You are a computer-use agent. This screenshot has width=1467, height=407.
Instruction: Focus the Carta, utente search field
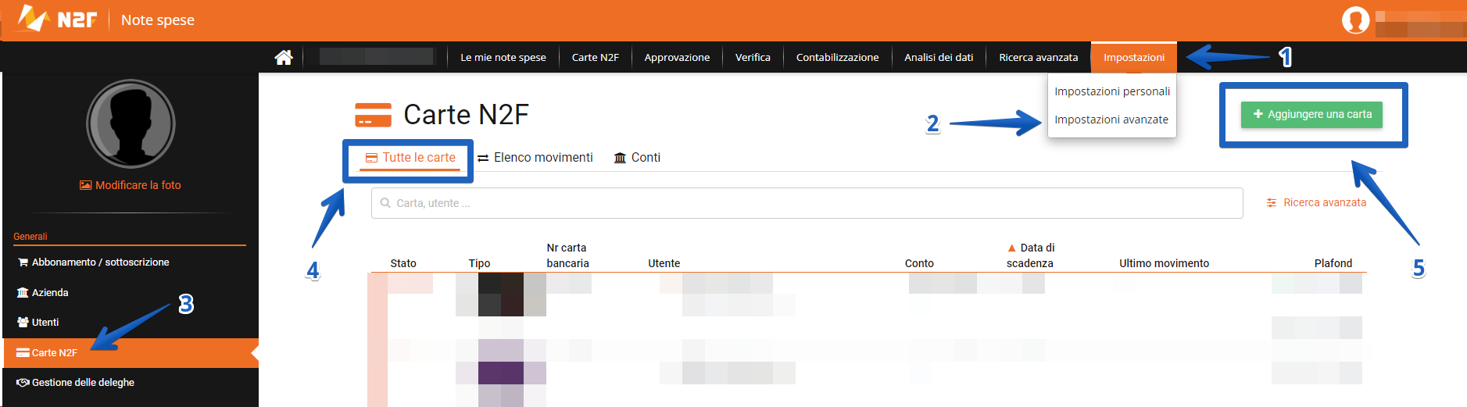tap(807, 203)
